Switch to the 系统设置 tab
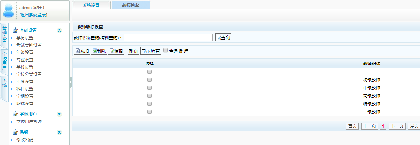The width and height of the screenshot is (420, 145). (91, 5)
